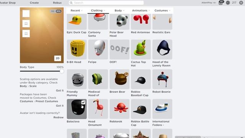Open the Avatar Shop page
Image resolution: width=245 pixels, height=138 pixels.
(8, 3)
